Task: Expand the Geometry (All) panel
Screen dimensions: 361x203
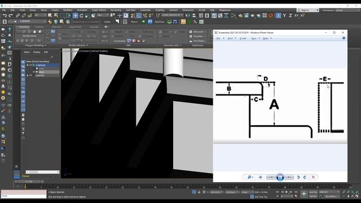Action: tap(172, 45)
